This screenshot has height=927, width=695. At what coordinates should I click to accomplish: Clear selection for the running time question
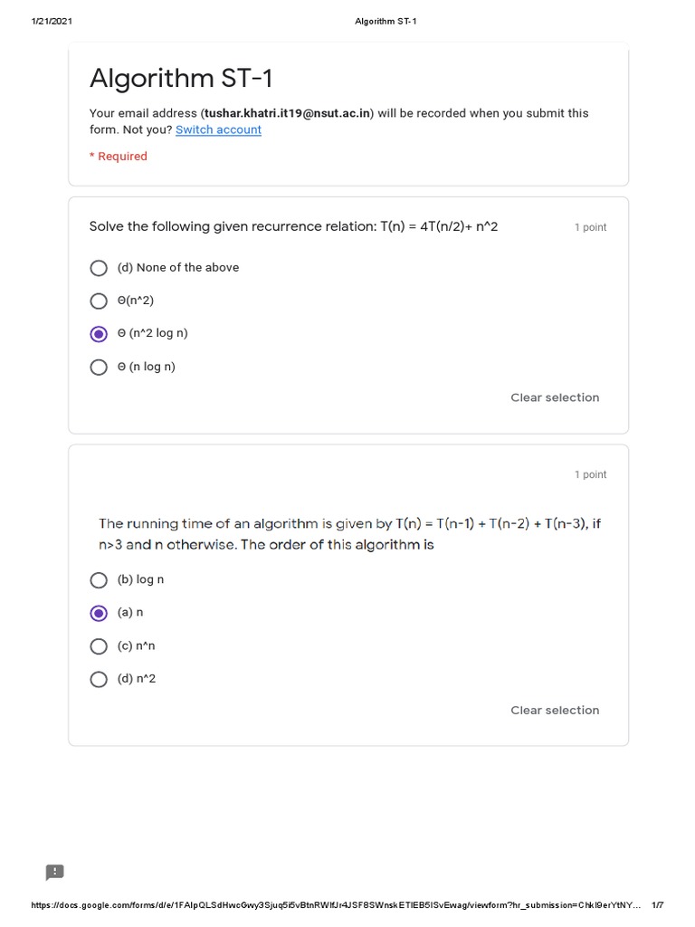555,711
